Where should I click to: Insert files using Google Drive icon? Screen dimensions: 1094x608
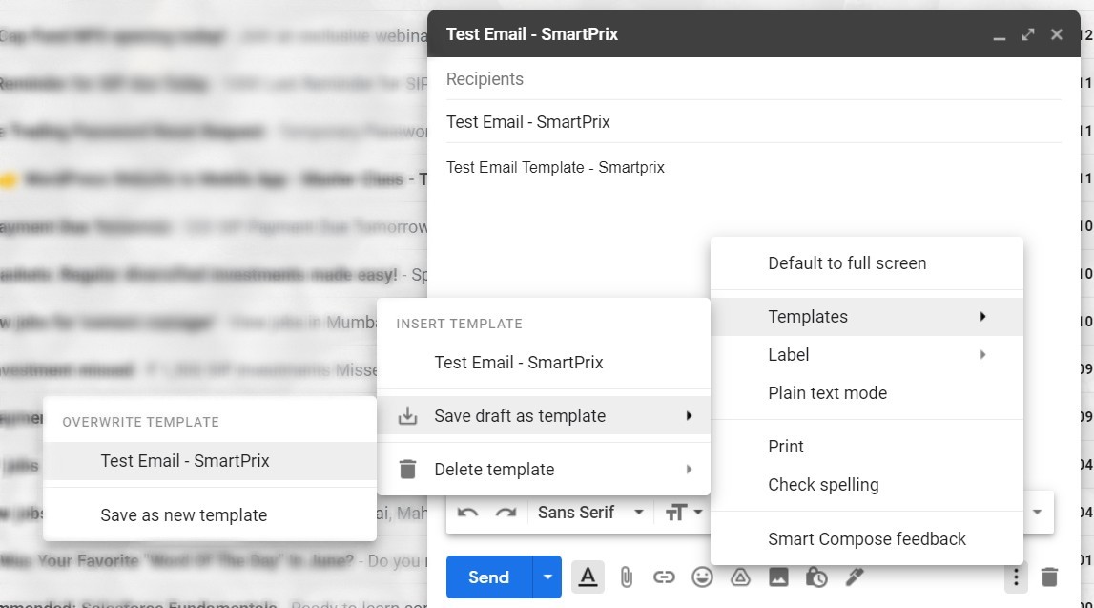pyautogui.click(x=740, y=577)
